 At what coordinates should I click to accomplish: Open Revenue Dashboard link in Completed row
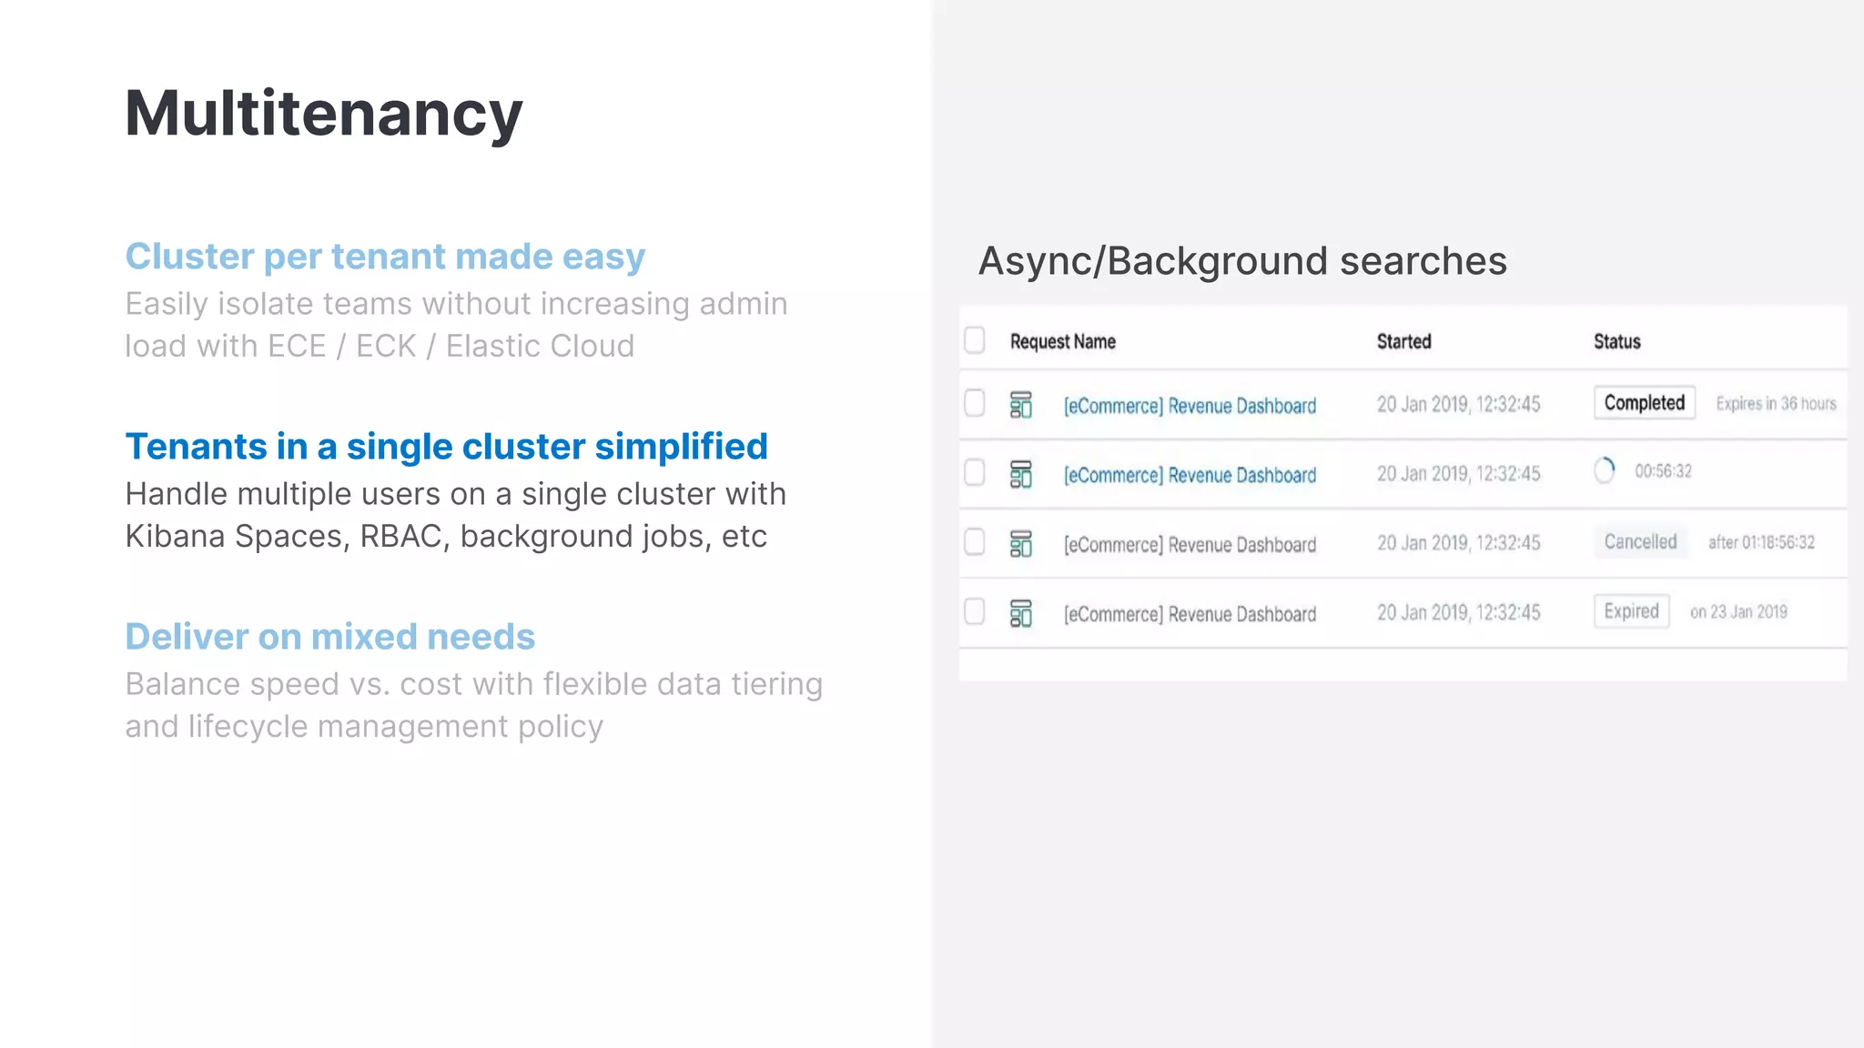point(1190,406)
